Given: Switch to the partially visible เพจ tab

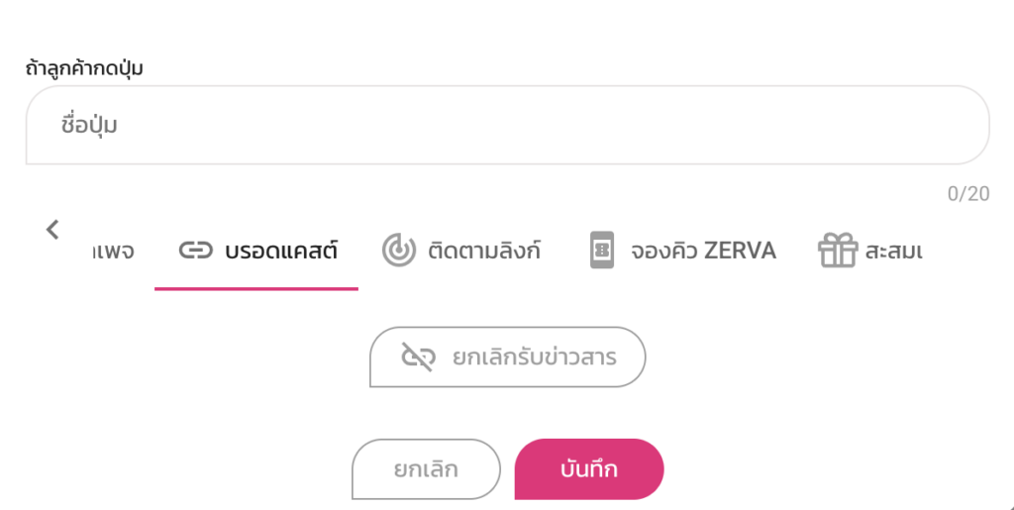Looking at the screenshot, I should (113, 251).
